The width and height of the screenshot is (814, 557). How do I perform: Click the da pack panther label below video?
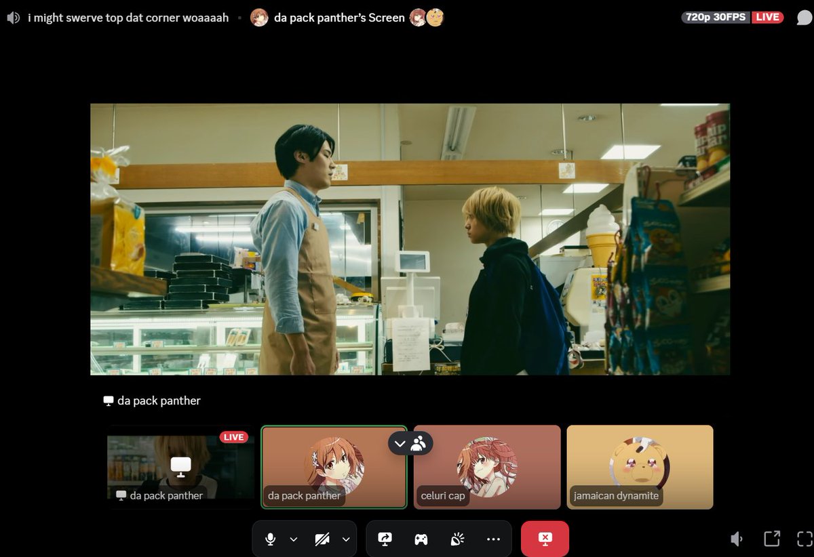click(x=152, y=400)
